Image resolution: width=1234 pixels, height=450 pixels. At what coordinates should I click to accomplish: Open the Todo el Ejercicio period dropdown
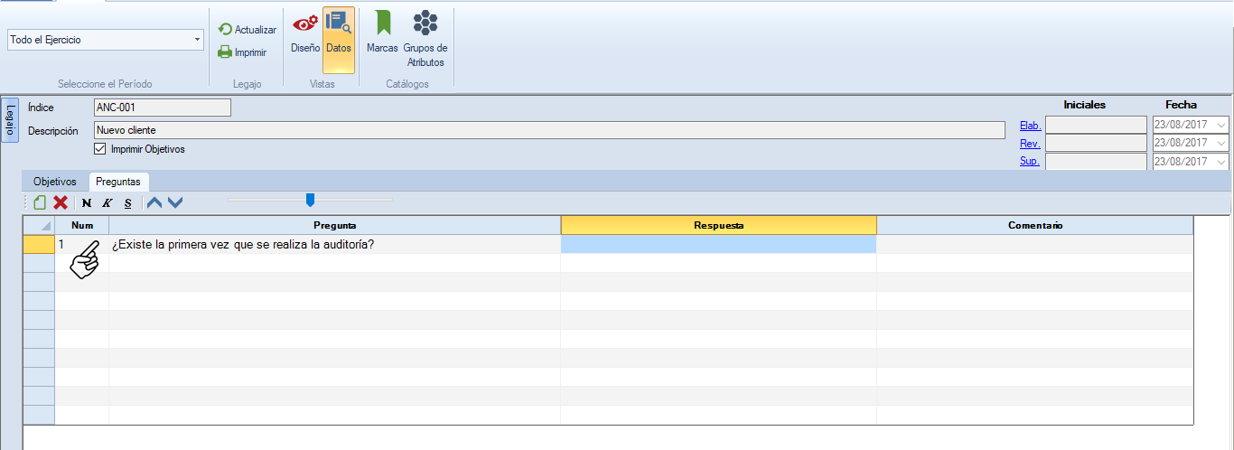click(x=197, y=40)
